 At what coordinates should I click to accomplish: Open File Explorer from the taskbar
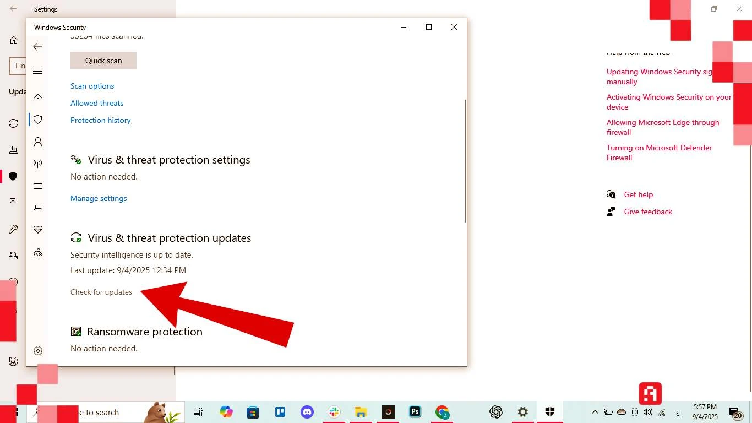tap(361, 412)
